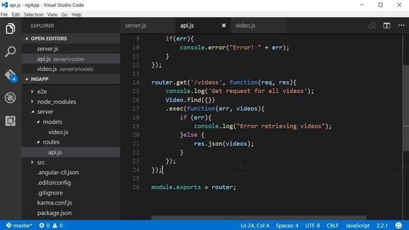
Task: Click the Open Changes icon in editor toolbar
Action: coord(372,26)
